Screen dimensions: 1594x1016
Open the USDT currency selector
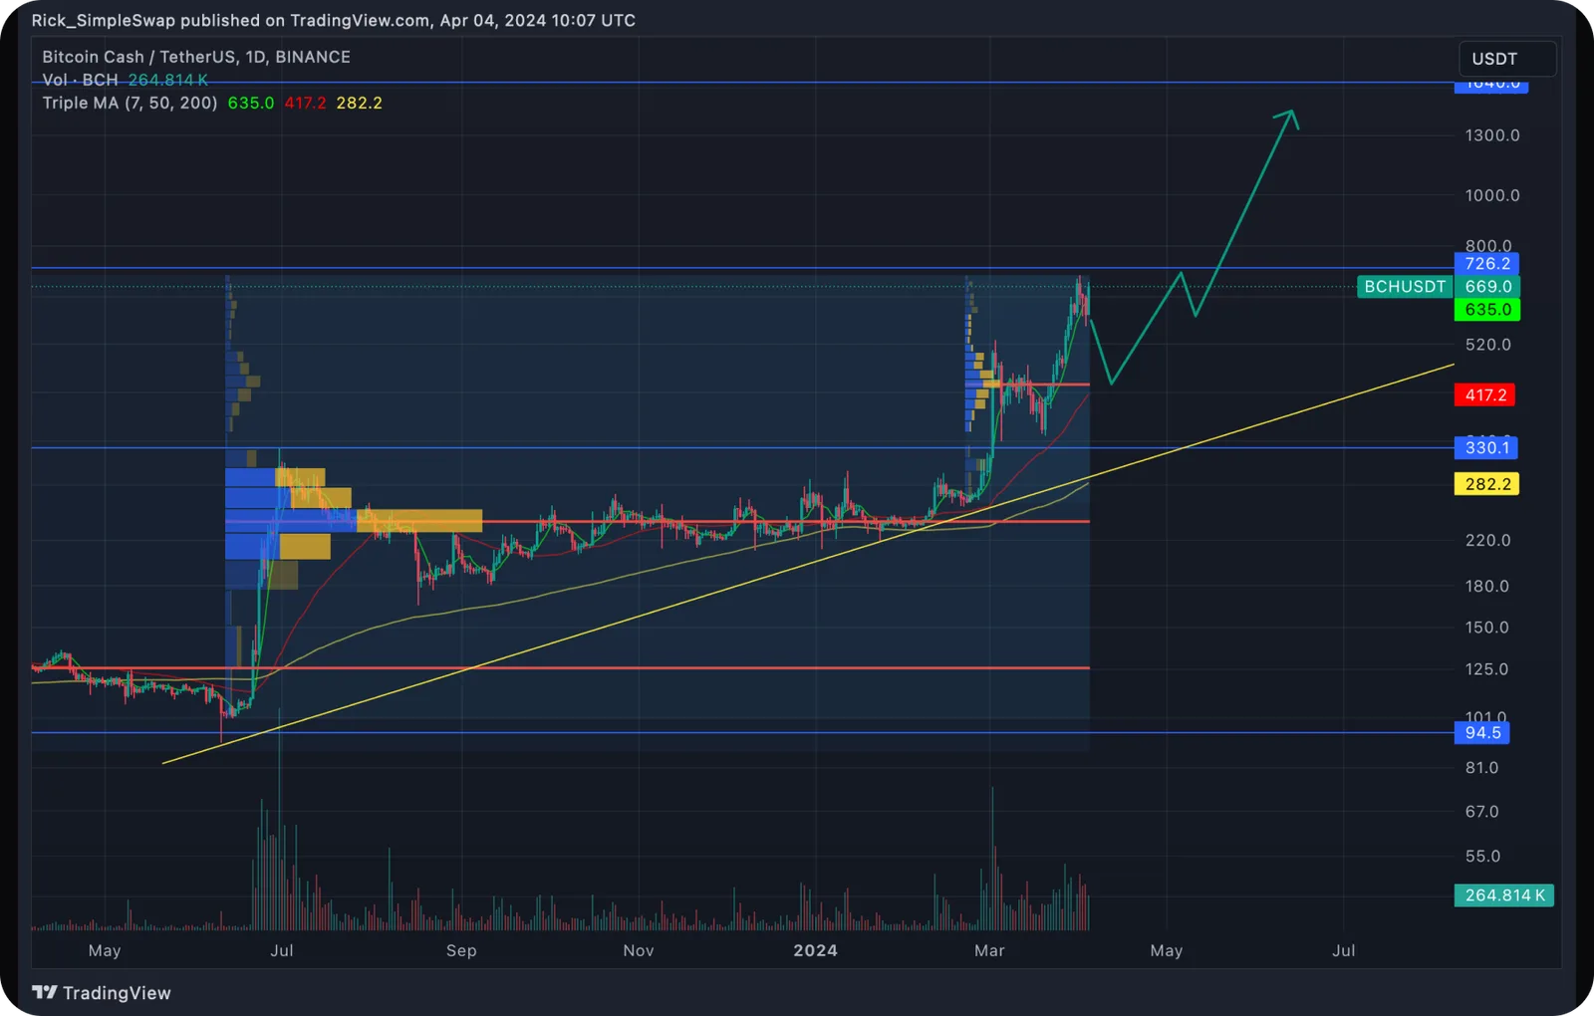click(x=1507, y=59)
